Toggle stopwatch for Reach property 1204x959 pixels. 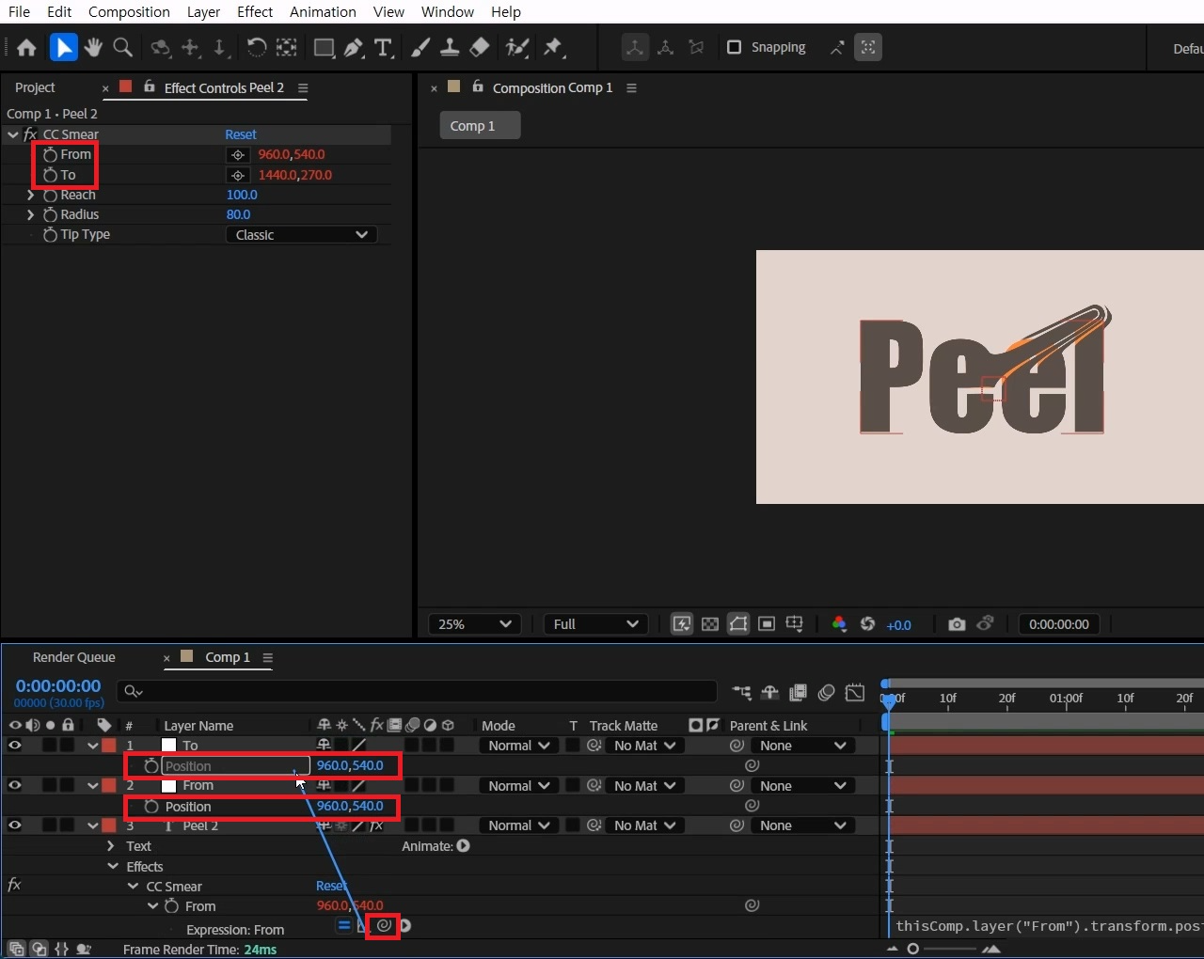pyautogui.click(x=51, y=196)
